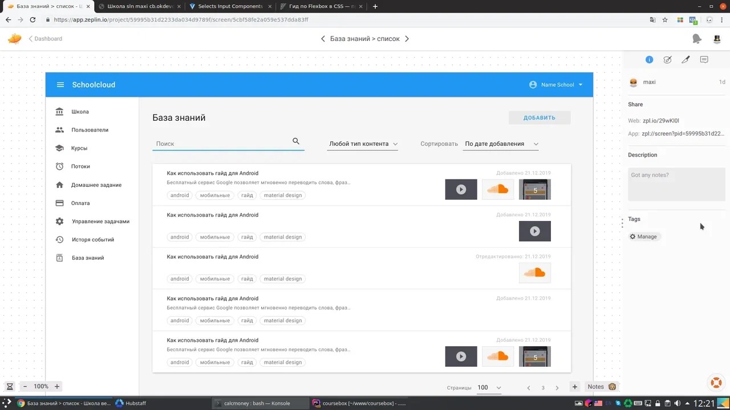Click the Школа building icon in sidebar
Viewport: 730px width, 410px height.
[59, 112]
